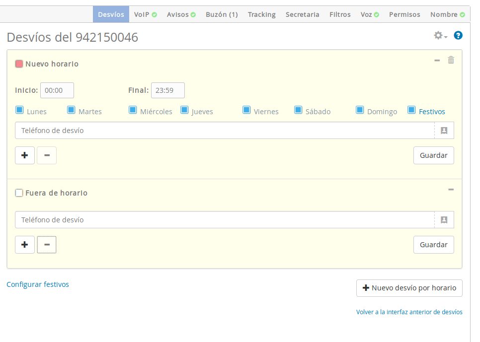480x342 pixels.
Task: Open the Secretaria tab
Action: click(x=302, y=14)
